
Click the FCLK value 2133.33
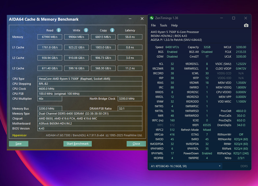pyautogui.click(x=241, y=52)
